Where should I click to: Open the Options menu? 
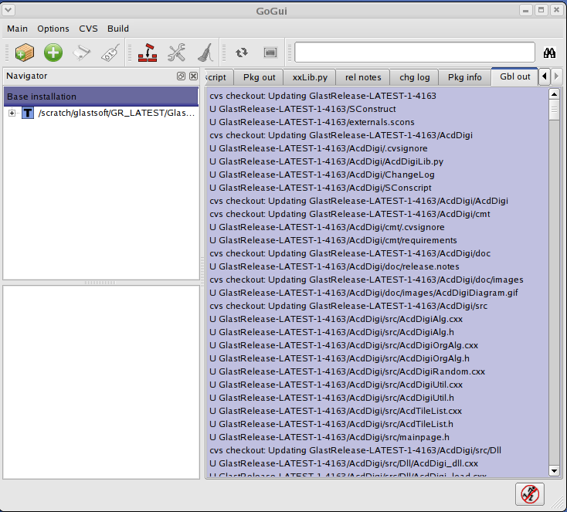coord(53,29)
